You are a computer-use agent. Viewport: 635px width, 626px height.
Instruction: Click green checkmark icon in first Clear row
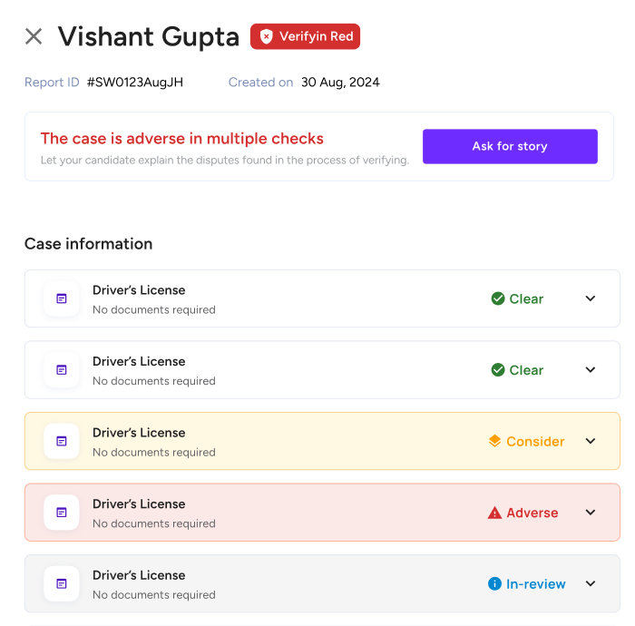coord(498,298)
